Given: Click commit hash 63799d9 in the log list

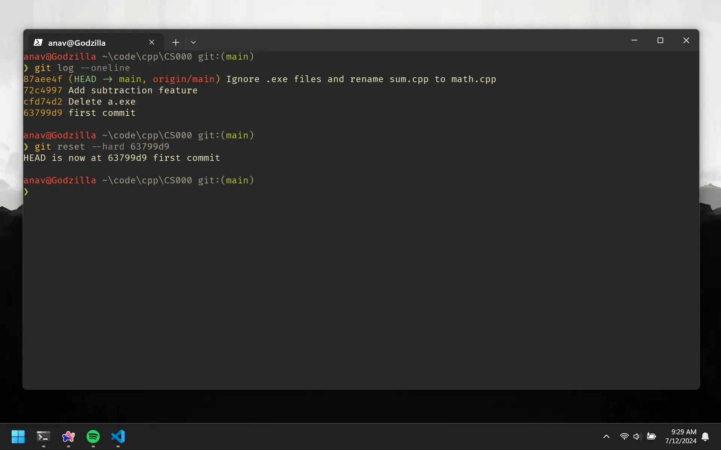Looking at the screenshot, I should tap(43, 113).
